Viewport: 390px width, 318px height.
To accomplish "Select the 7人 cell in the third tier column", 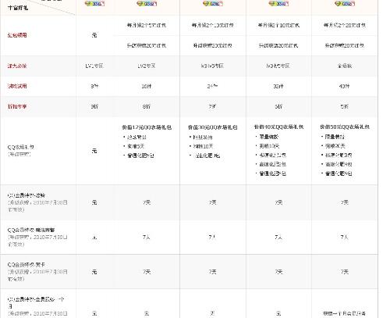I will tap(213, 238).
